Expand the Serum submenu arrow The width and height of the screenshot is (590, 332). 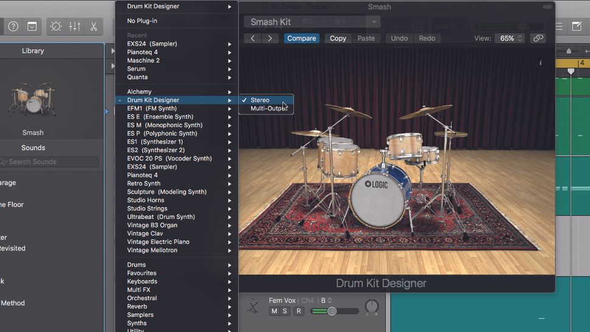[229, 69]
